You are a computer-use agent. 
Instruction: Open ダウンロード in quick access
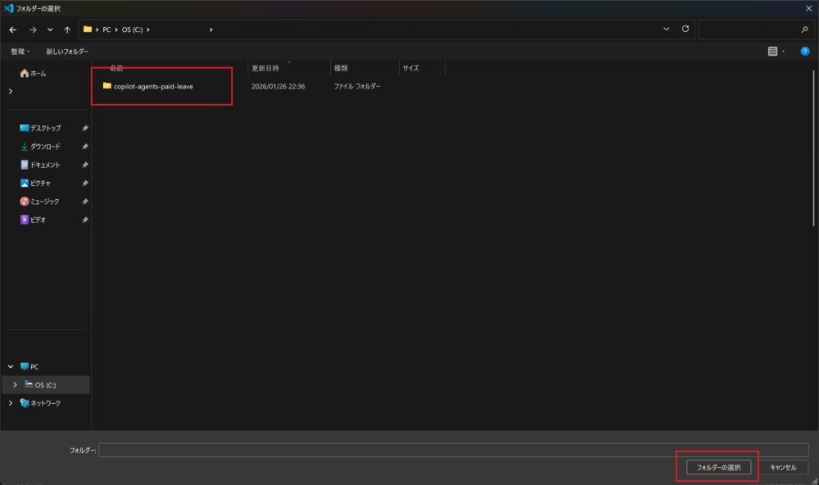point(45,147)
